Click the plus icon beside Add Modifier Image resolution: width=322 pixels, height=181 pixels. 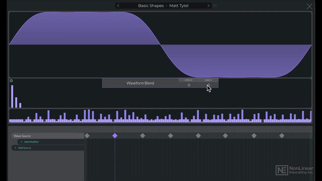click(x=21, y=142)
